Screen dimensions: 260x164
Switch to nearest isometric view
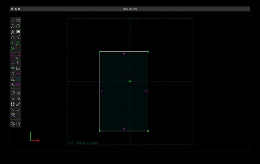click(x=13, y=123)
